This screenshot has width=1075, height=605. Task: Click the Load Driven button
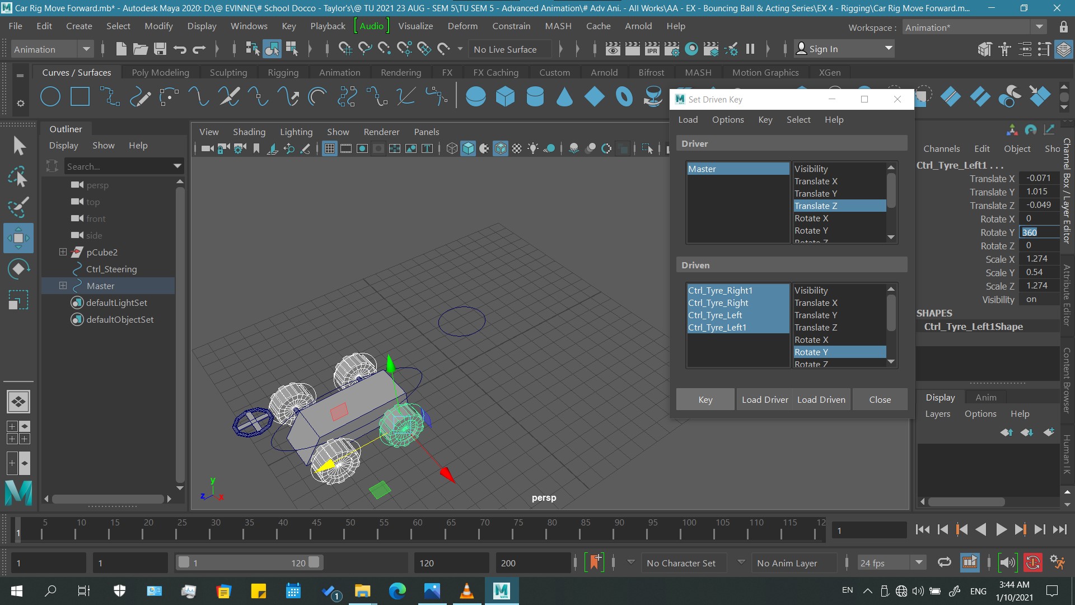click(x=821, y=399)
